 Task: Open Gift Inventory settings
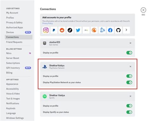[18, 68]
